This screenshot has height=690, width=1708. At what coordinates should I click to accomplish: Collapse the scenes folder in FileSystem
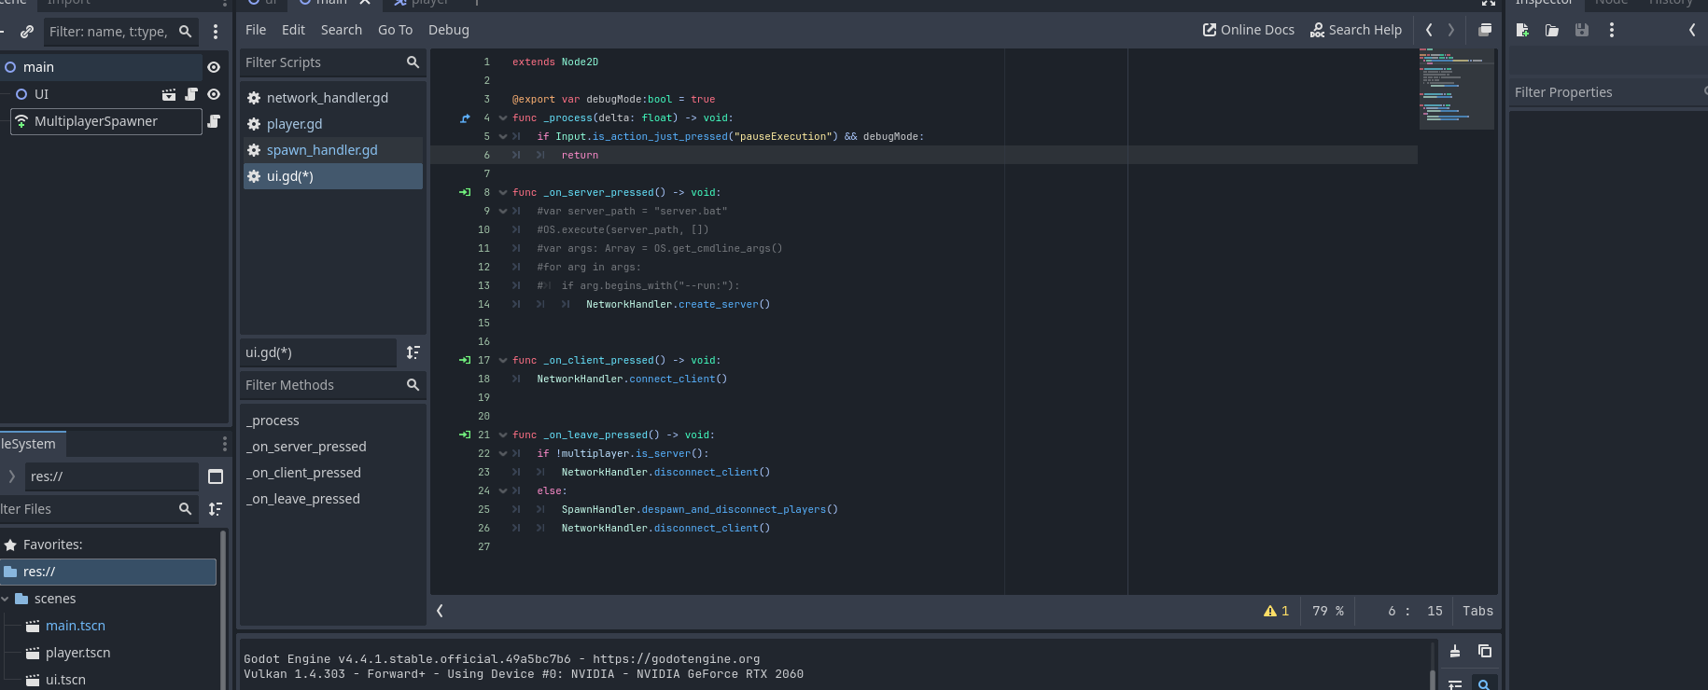coord(7,599)
